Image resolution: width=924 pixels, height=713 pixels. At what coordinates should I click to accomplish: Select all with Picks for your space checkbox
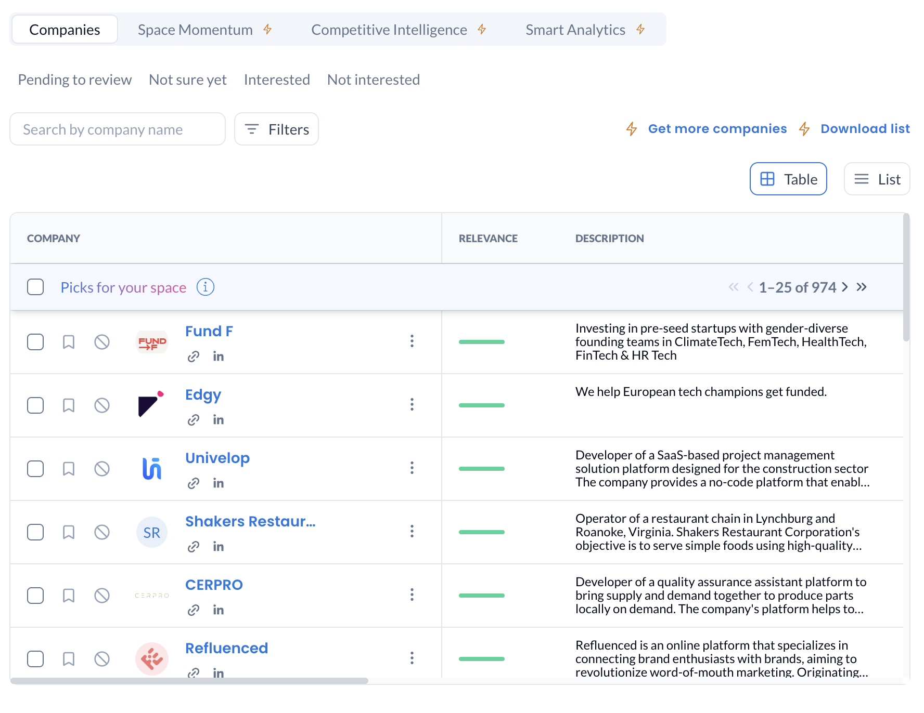click(x=35, y=287)
